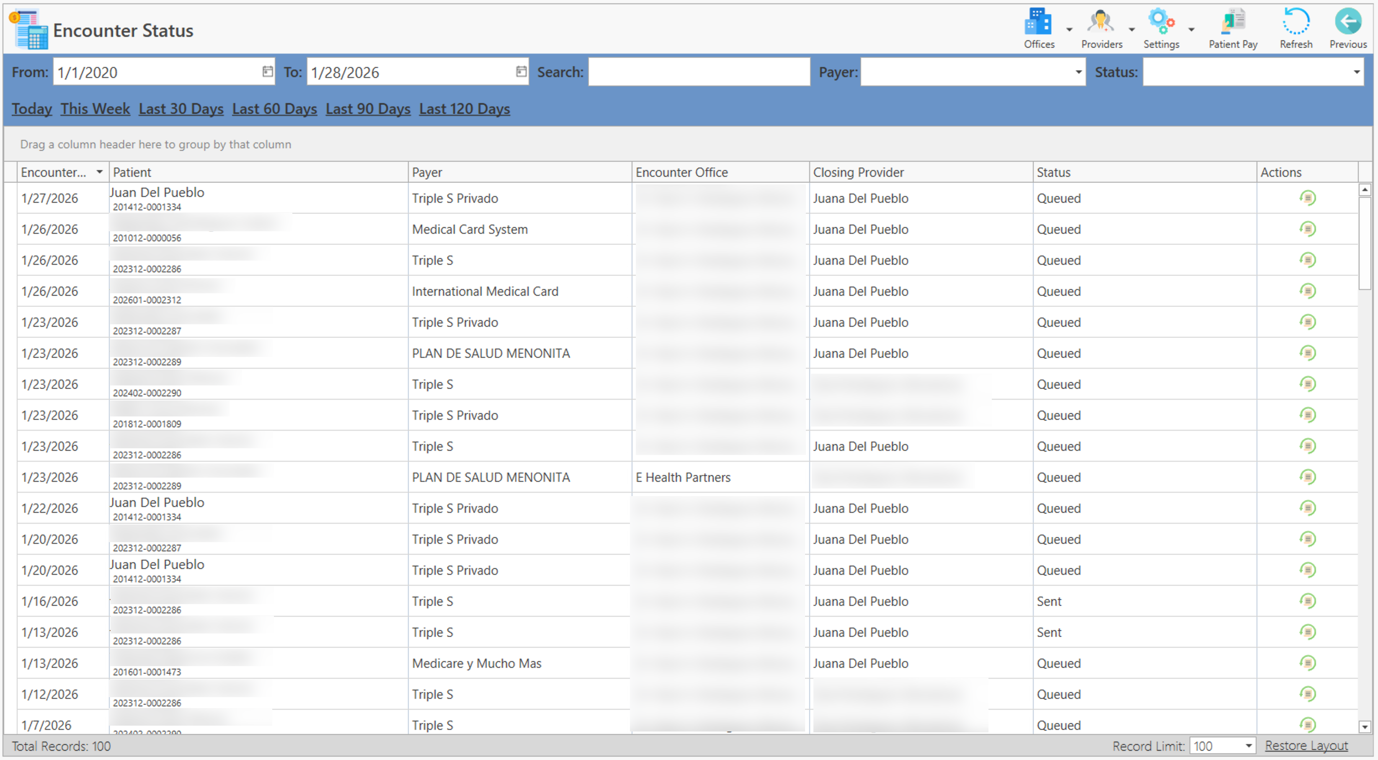Expand the Status filter dropdown
The height and width of the screenshot is (760, 1378).
(1356, 72)
